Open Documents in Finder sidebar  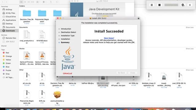[10, 27]
